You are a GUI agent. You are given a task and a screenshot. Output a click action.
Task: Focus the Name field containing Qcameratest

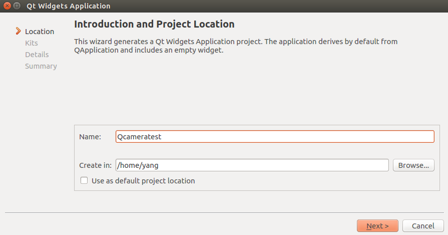[275, 137]
